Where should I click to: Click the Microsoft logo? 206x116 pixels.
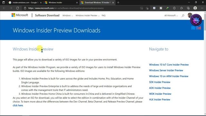(x=20, y=15)
